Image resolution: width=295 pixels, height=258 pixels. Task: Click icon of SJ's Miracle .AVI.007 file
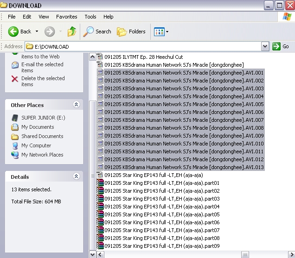pos(100,120)
